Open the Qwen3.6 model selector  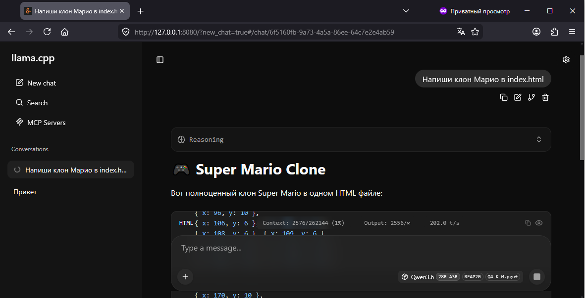point(461,276)
